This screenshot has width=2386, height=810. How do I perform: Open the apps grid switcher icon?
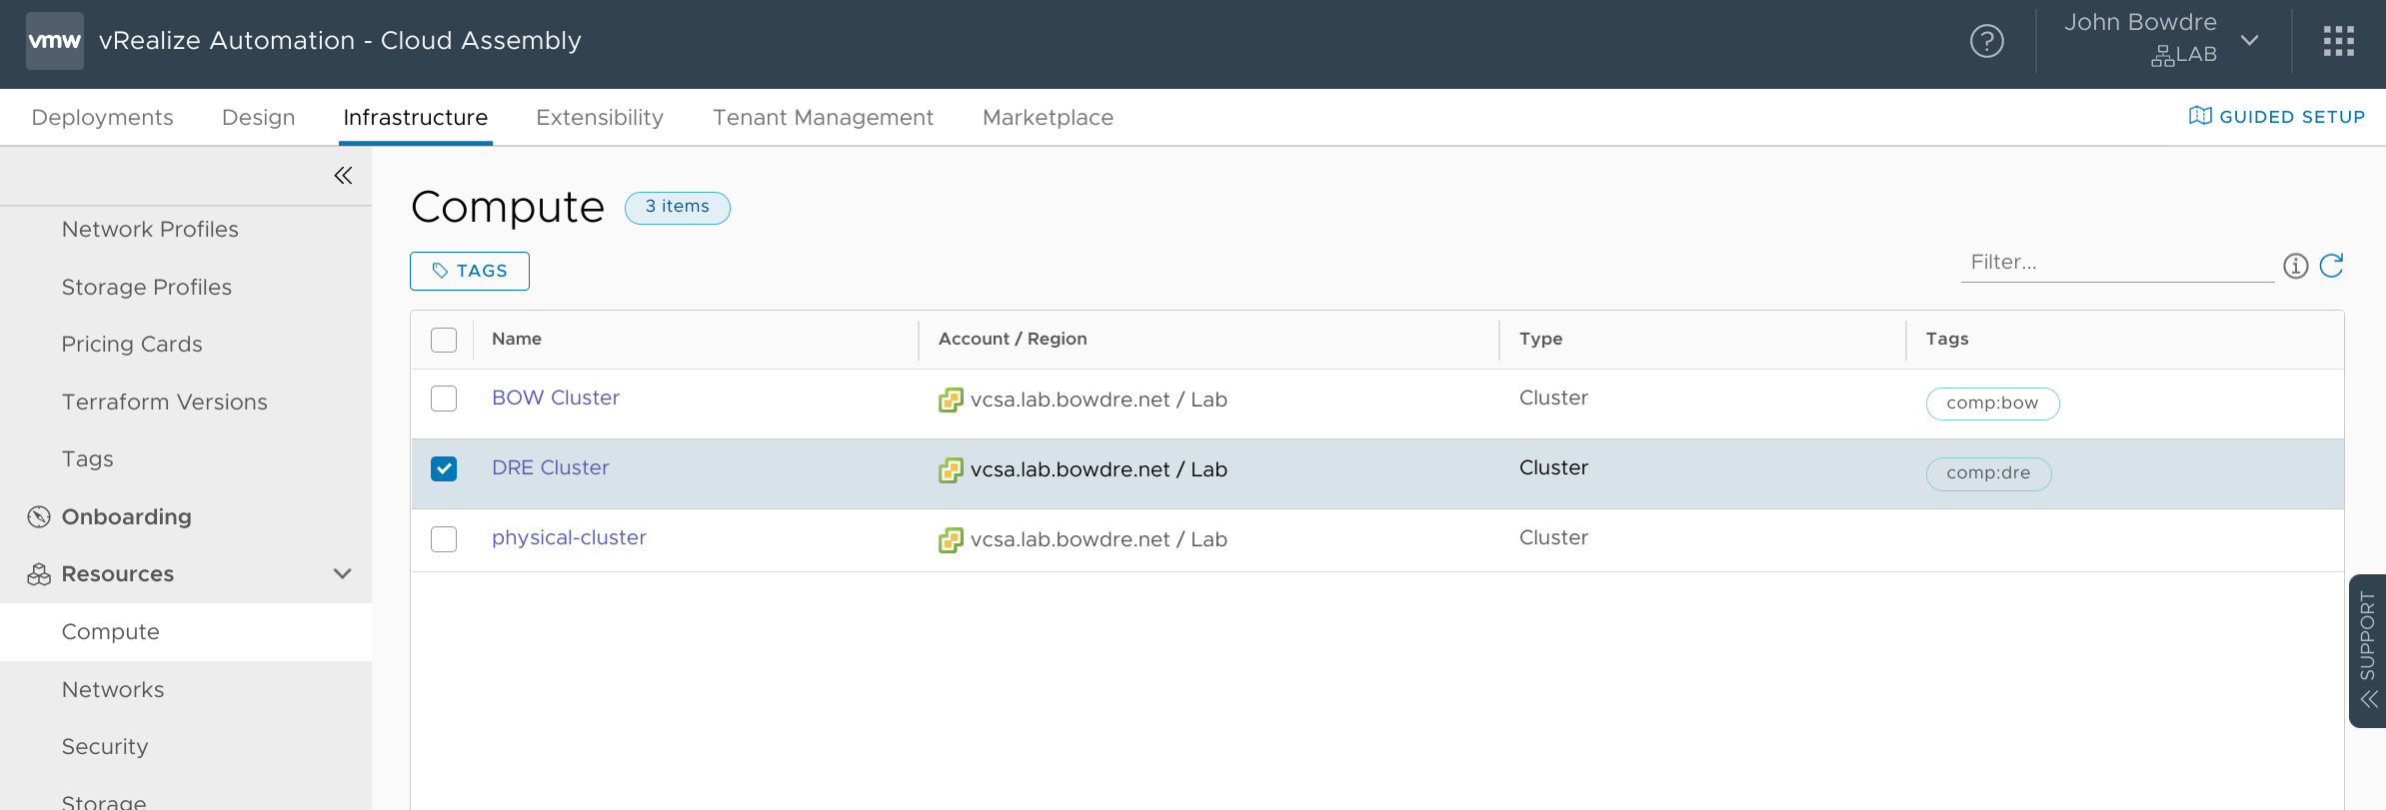(x=2339, y=41)
